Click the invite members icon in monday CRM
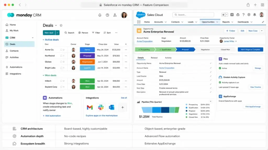 (115, 15)
